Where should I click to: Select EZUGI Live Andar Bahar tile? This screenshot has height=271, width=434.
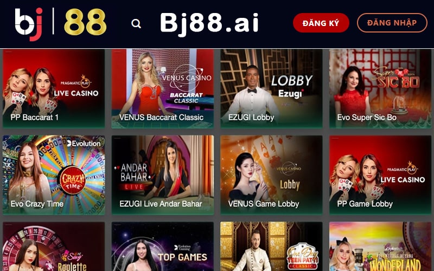pos(162,175)
